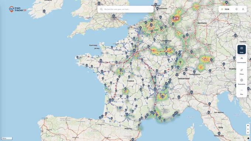
Task: Click the London station pin
Action: pyautogui.click(x=114, y=16)
